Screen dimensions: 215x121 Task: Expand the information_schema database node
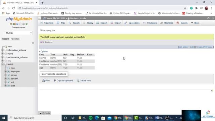coord(2,50)
